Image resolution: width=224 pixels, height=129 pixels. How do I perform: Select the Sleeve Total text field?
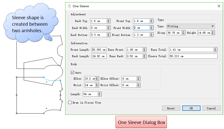click(x=193, y=56)
